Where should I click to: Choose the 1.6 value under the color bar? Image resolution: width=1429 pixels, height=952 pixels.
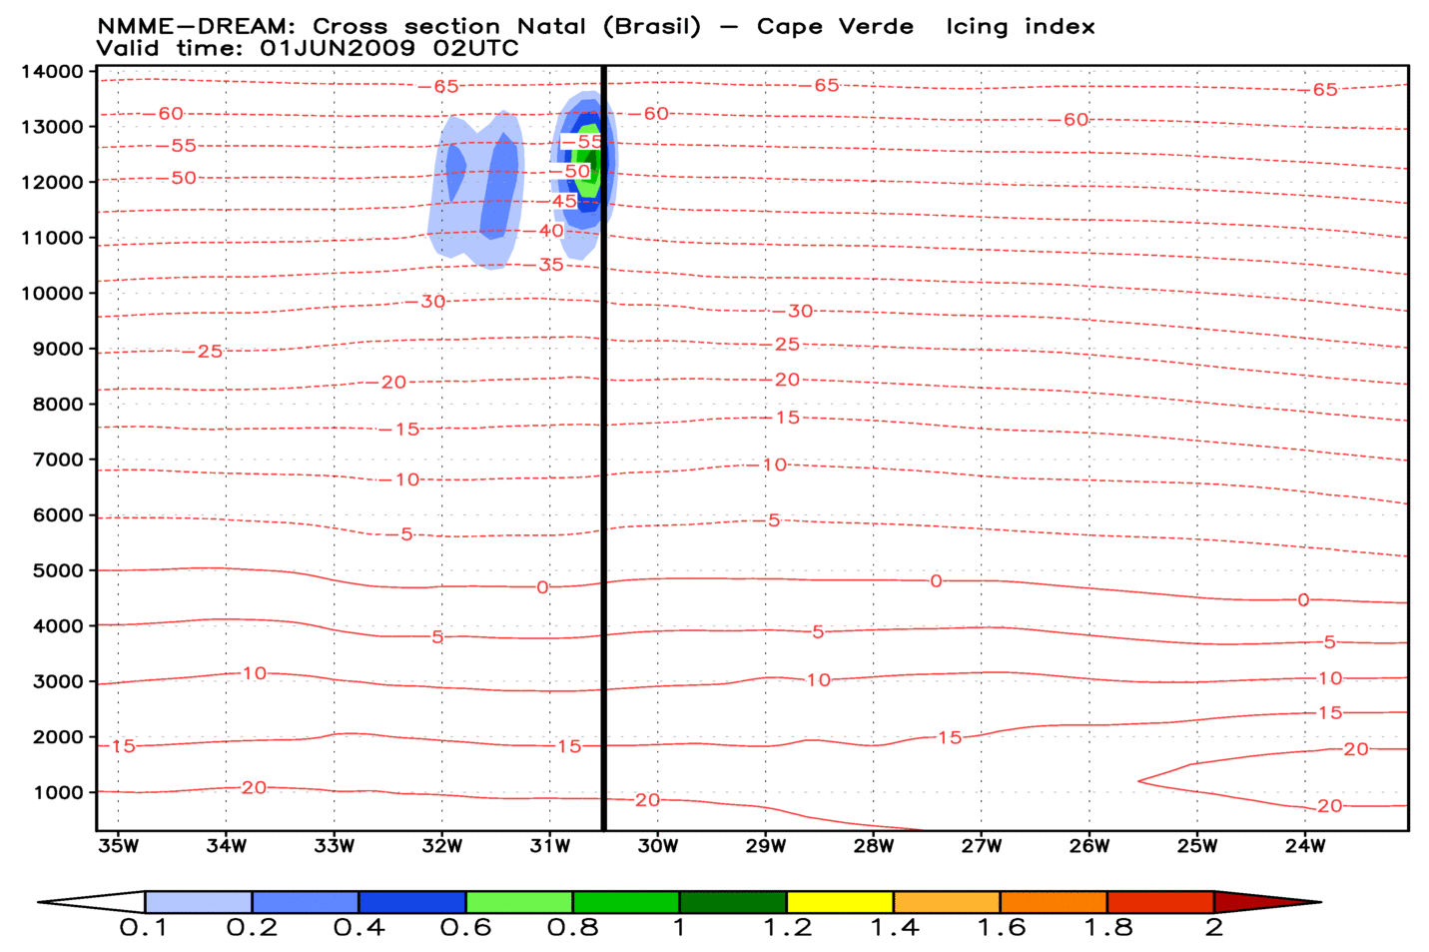(x=1001, y=928)
